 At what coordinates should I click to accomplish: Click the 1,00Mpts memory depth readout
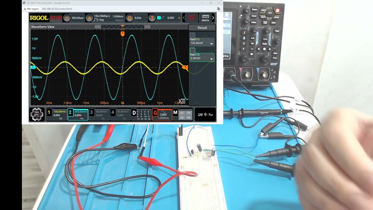coord(118,16)
